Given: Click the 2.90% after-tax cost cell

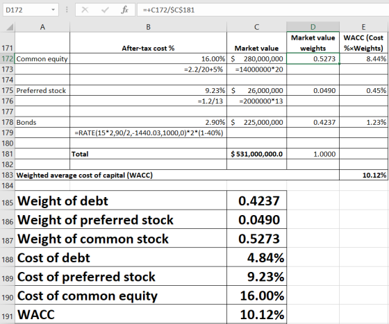Looking at the screenshot, I should pos(148,122).
